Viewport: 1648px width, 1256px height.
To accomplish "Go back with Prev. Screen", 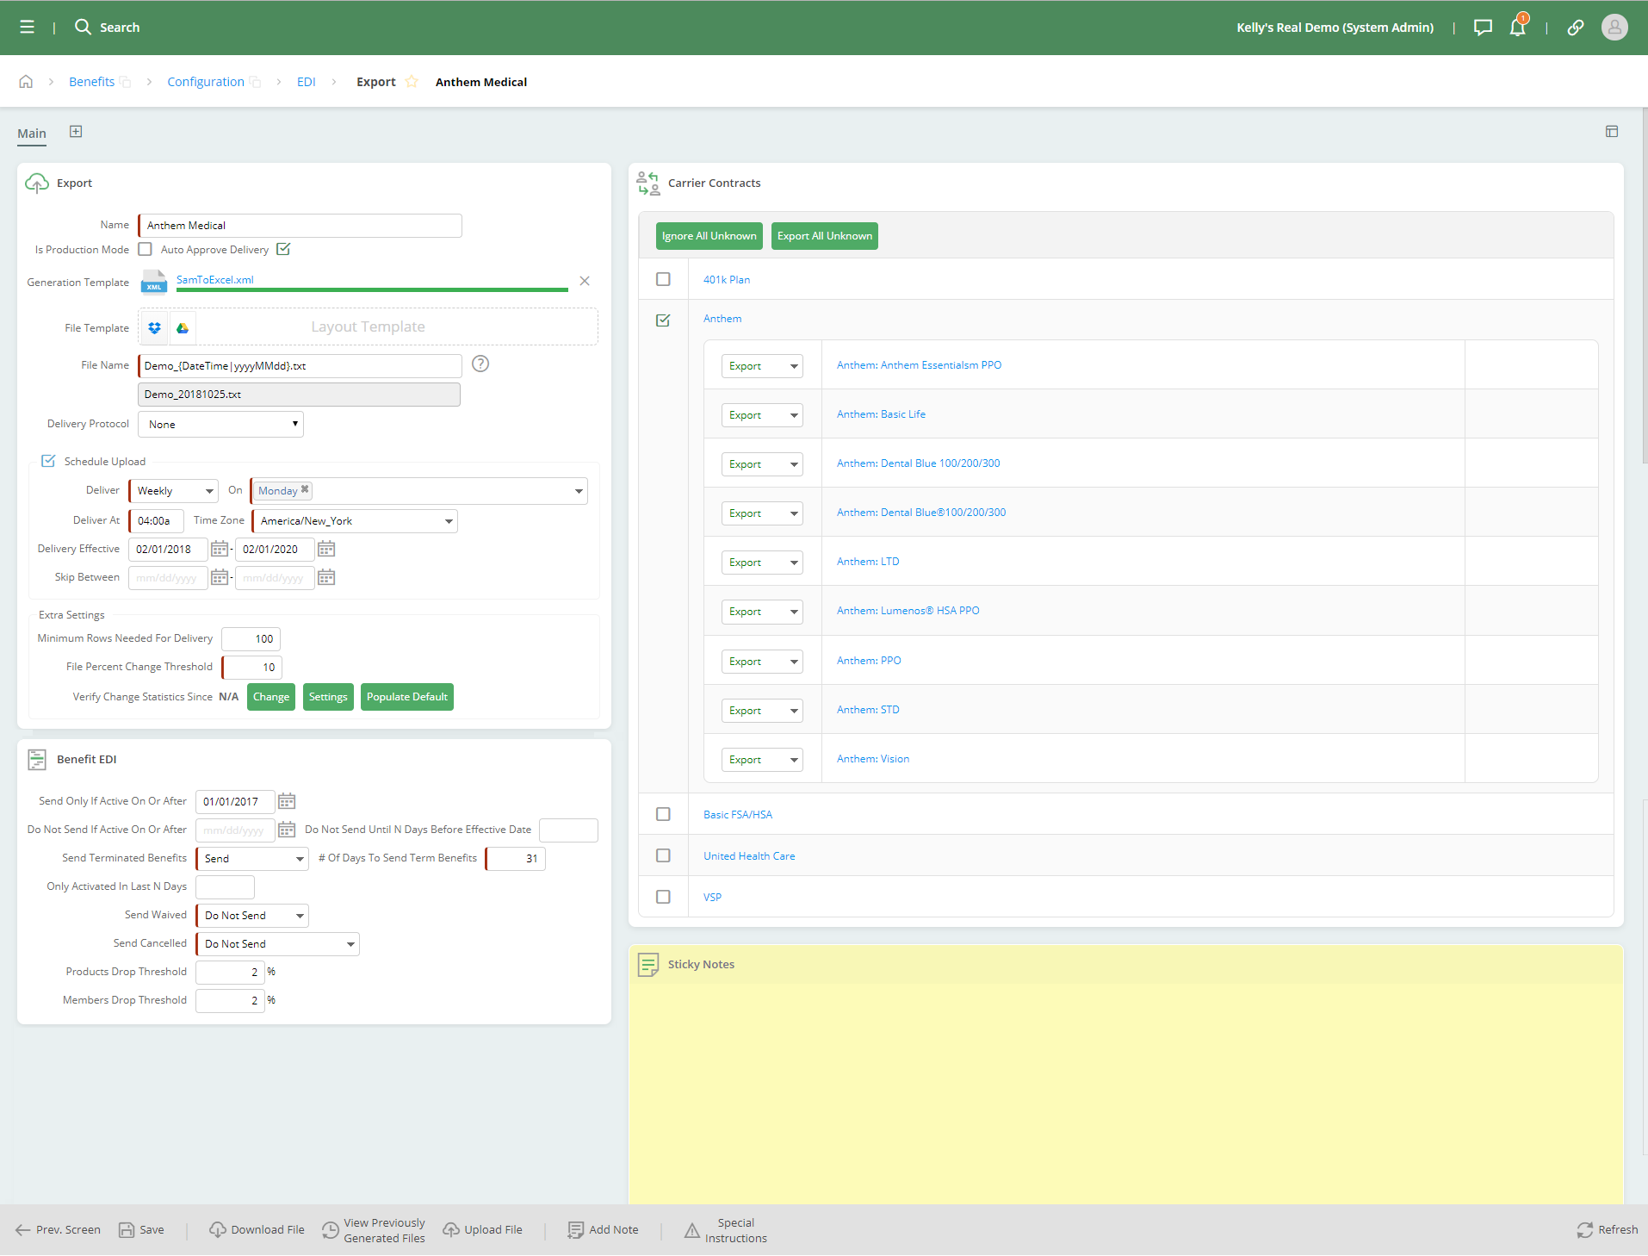I will coord(58,1230).
